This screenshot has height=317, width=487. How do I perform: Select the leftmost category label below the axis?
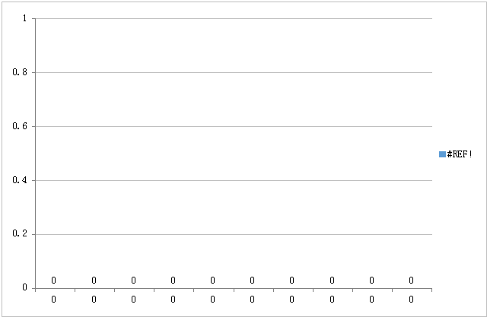coord(54,300)
